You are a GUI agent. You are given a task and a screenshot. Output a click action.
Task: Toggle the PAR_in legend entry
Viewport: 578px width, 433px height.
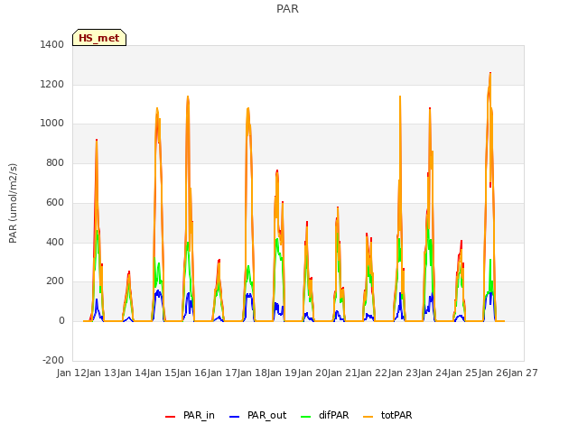click(x=190, y=415)
